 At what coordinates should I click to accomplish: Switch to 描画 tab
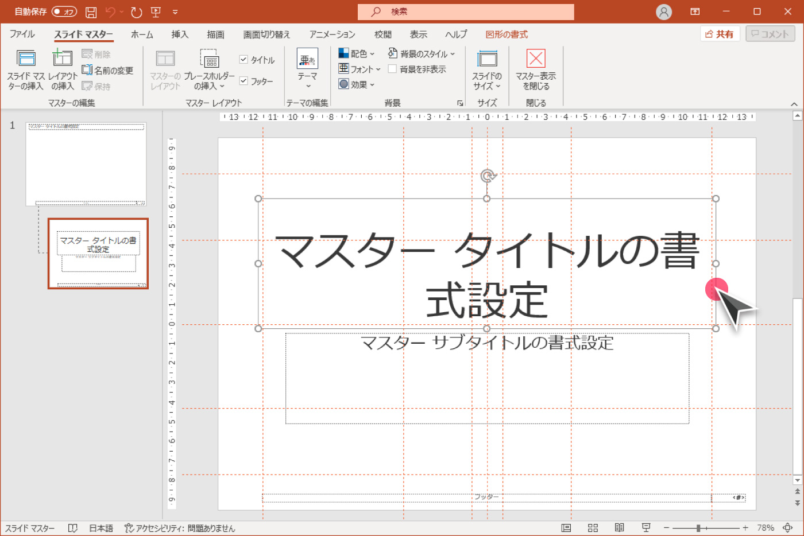215,34
